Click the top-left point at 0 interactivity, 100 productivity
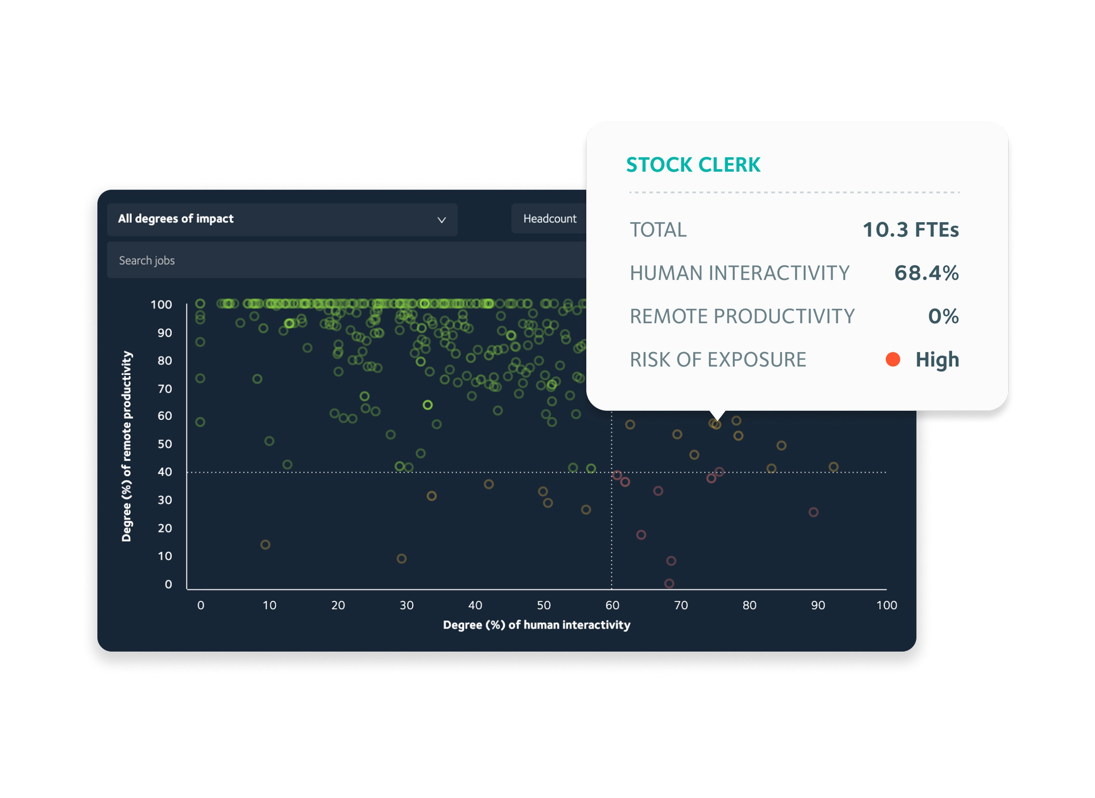The image size is (1095, 798). tap(200, 303)
